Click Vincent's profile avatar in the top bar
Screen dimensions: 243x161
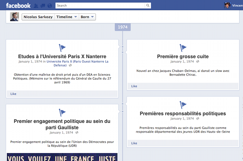tap(227, 6)
